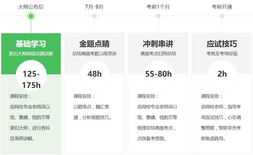Click the 2h duration circle
The image size is (253, 155).
point(222,74)
